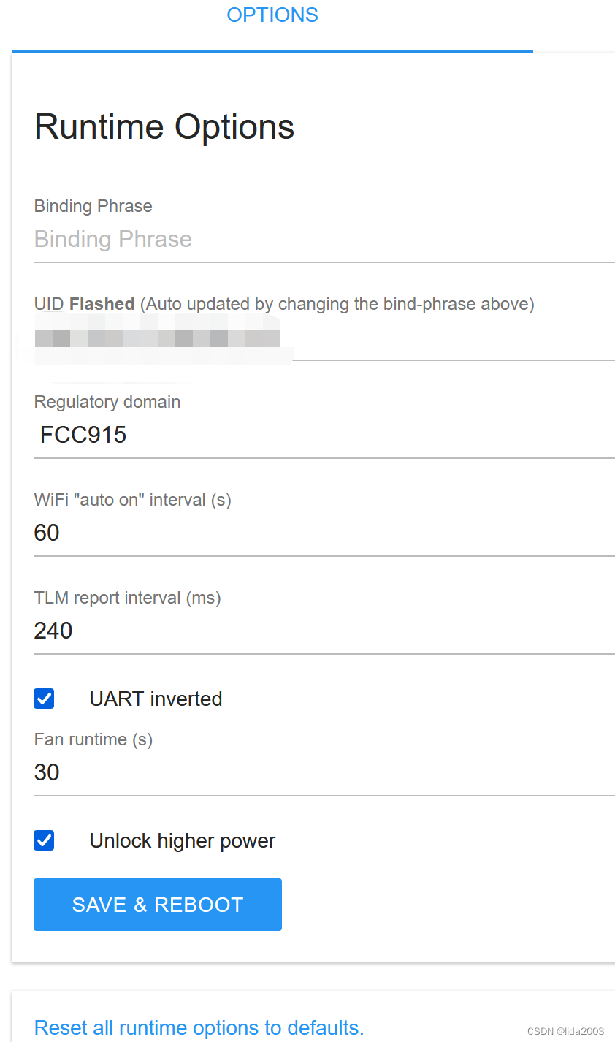Open the Regulatory domain FCC915 field

click(324, 435)
